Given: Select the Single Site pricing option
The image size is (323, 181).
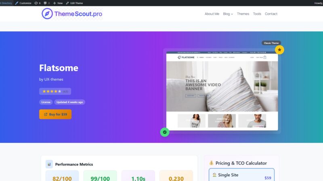Looking at the screenshot, I should 241,175.
